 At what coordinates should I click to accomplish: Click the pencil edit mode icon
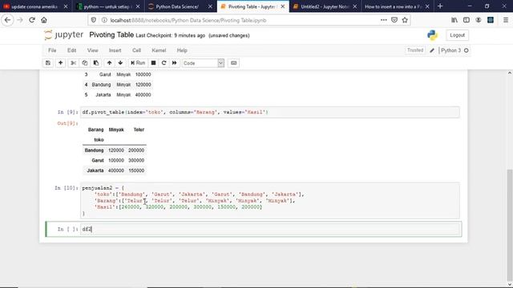pos(432,50)
